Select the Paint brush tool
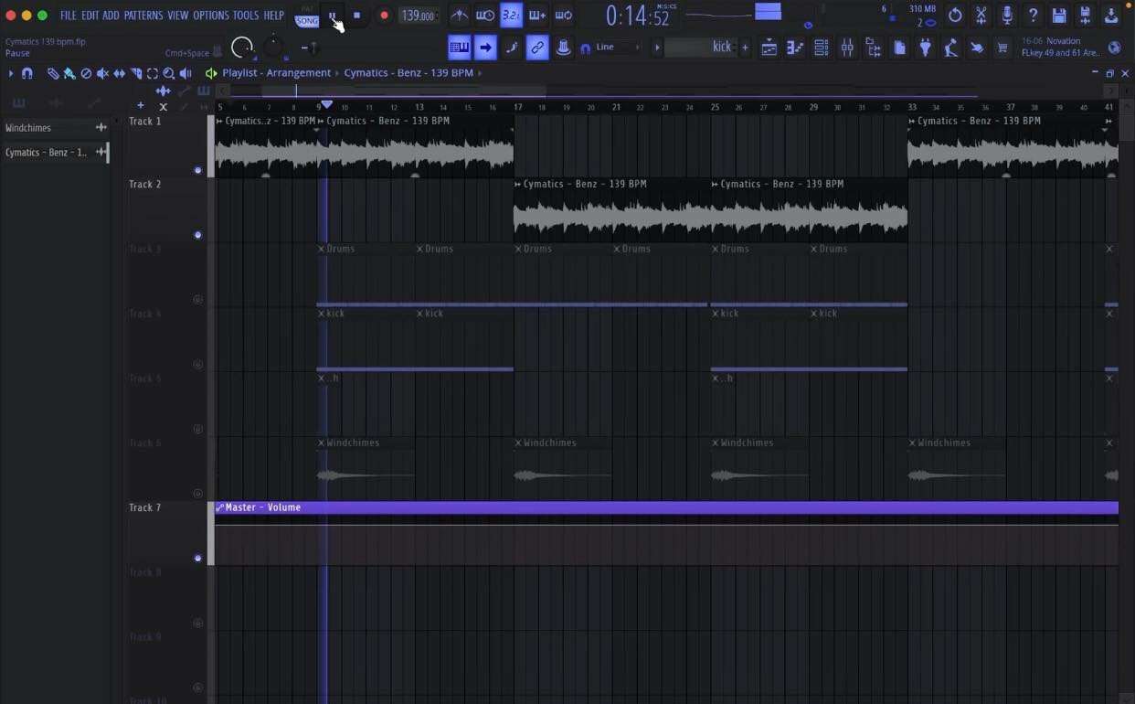 pos(69,73)
